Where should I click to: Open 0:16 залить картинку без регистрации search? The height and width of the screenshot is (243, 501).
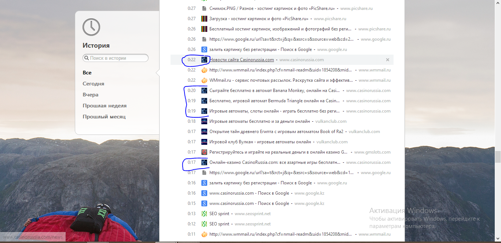(260, 183)
